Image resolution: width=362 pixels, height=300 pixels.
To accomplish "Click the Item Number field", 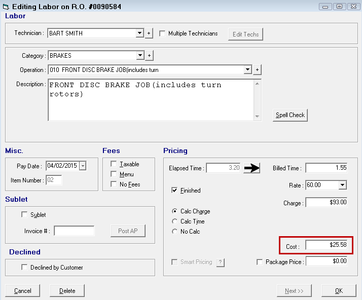I will 54,180.
